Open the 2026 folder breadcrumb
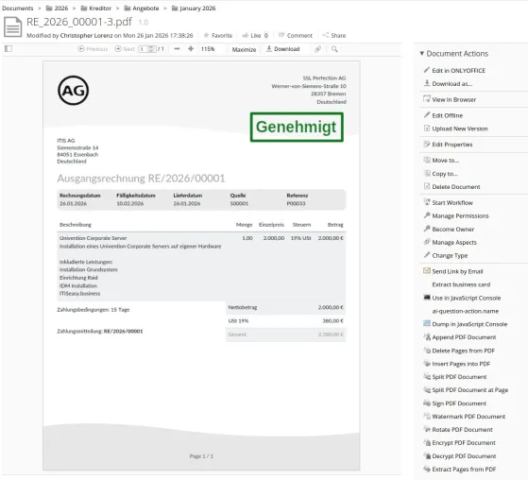Viewport: 528px width, 480px height. click(57, 9)
